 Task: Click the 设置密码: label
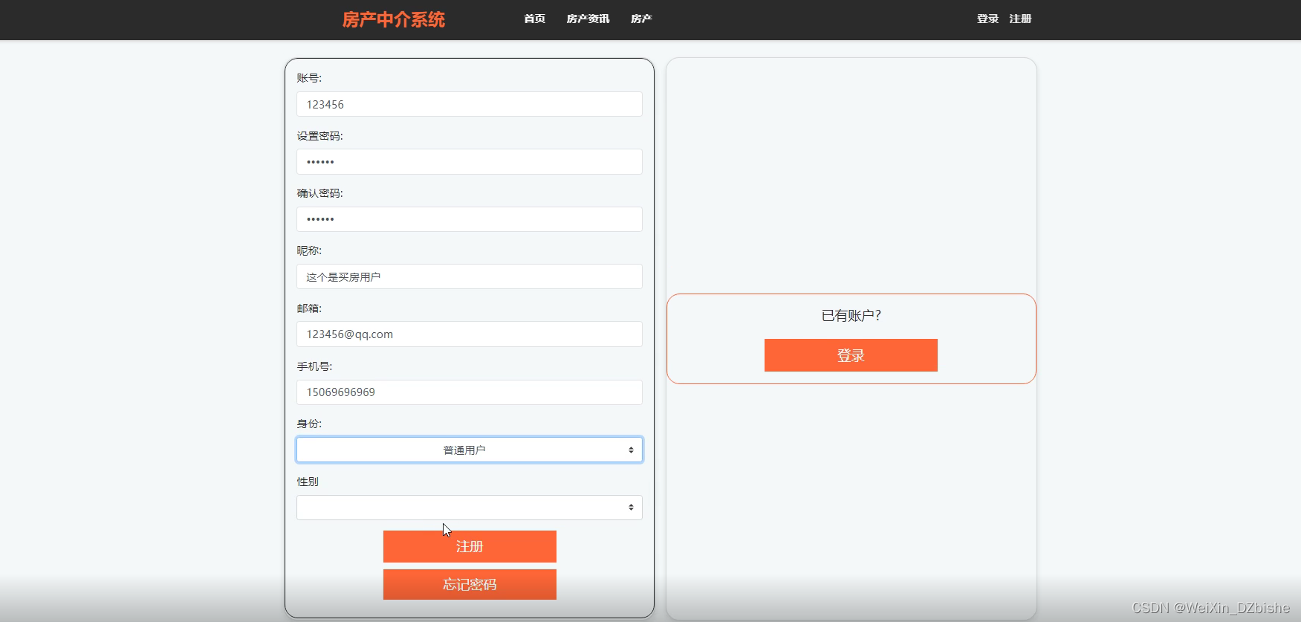[320, 136]
